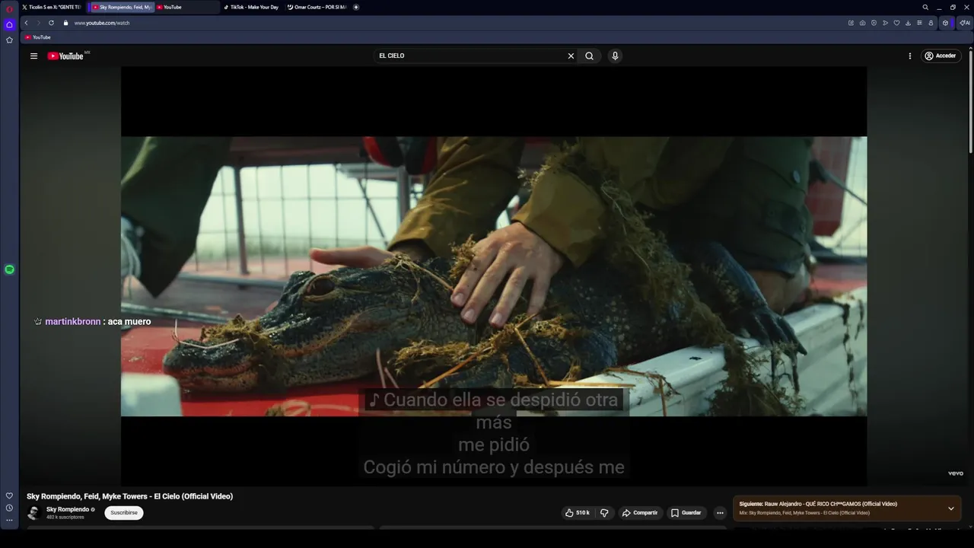Dislike the video
The width and height of the screenshot is (974, 548).
point(604,513)
